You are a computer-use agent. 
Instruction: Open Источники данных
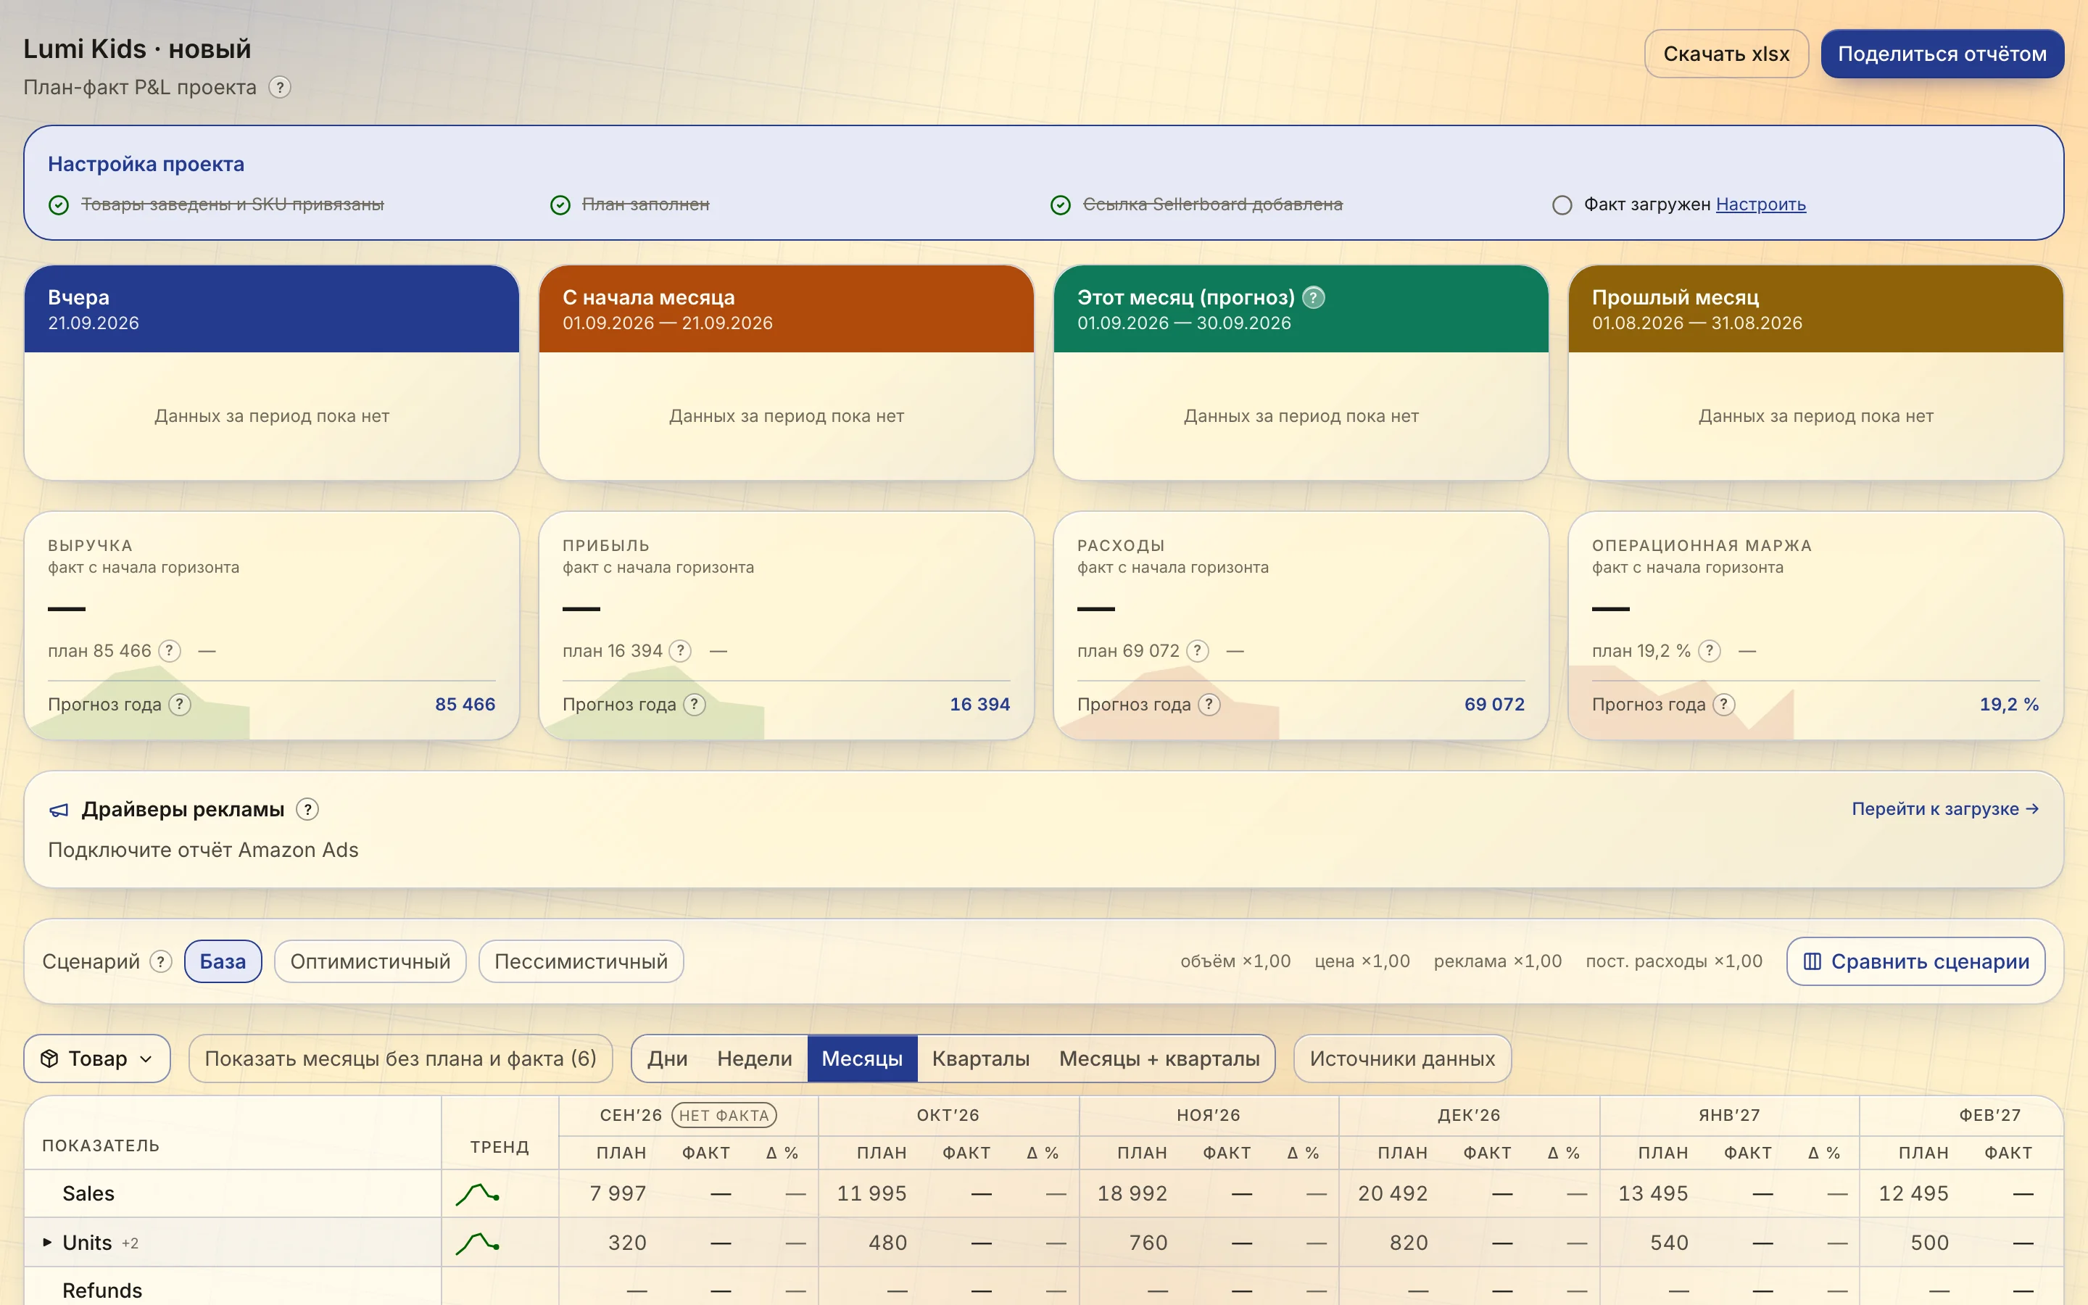pyautogui.click(x=1402, y=1058)
